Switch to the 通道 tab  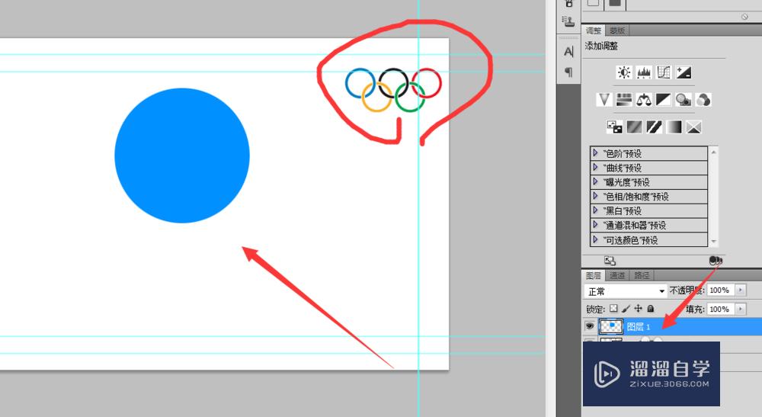(617, 275)
